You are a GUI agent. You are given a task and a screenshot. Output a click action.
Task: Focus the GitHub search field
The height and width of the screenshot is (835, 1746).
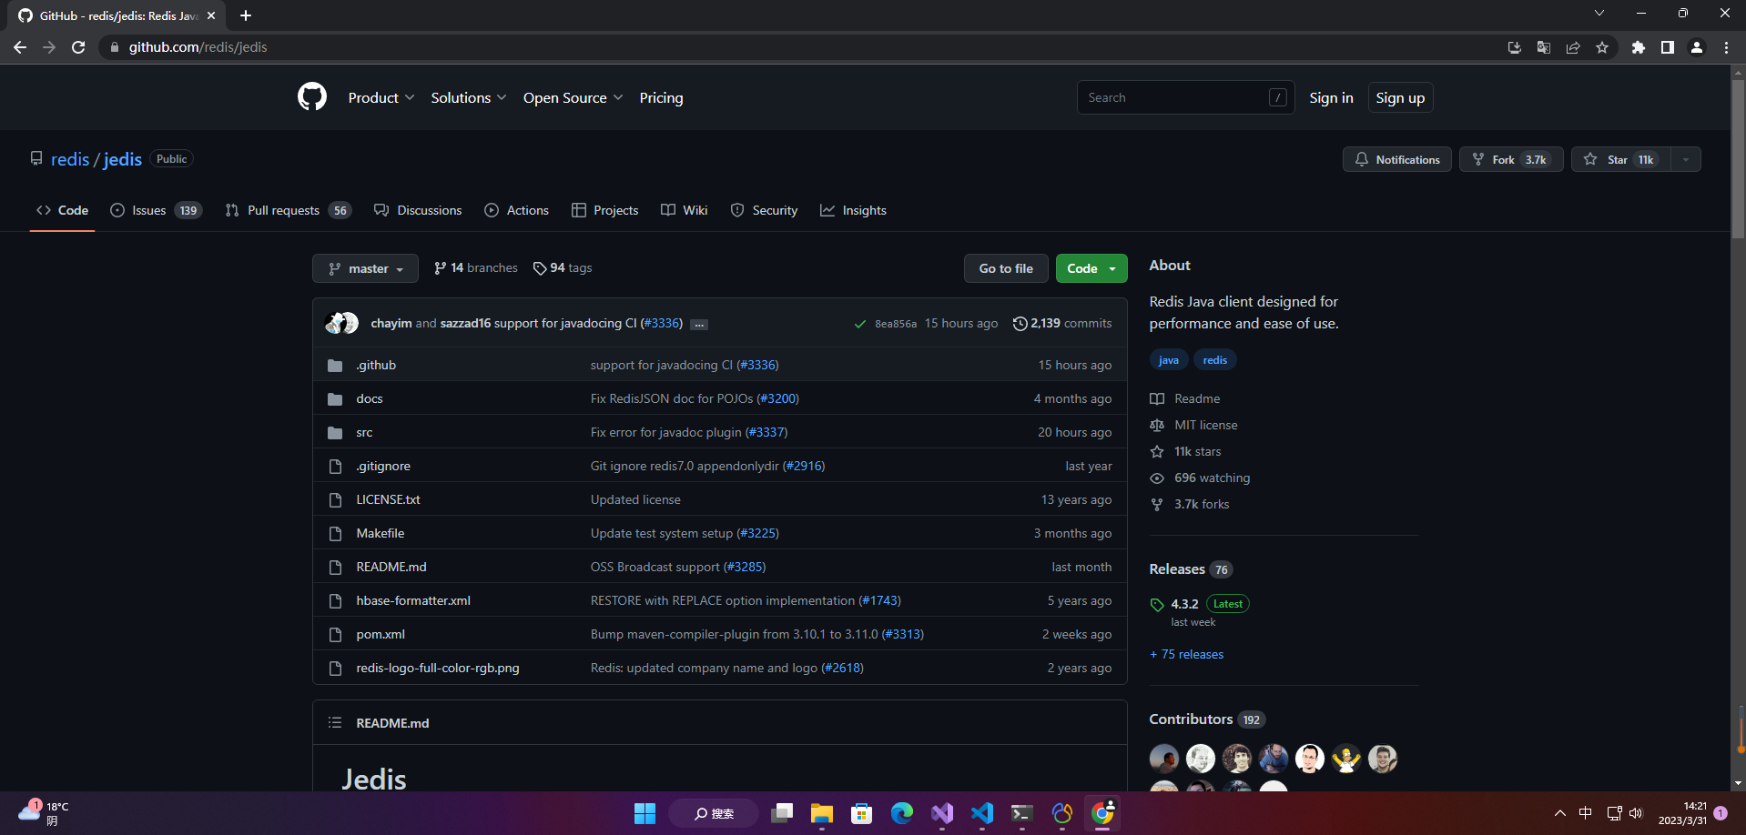point(1185,97)
